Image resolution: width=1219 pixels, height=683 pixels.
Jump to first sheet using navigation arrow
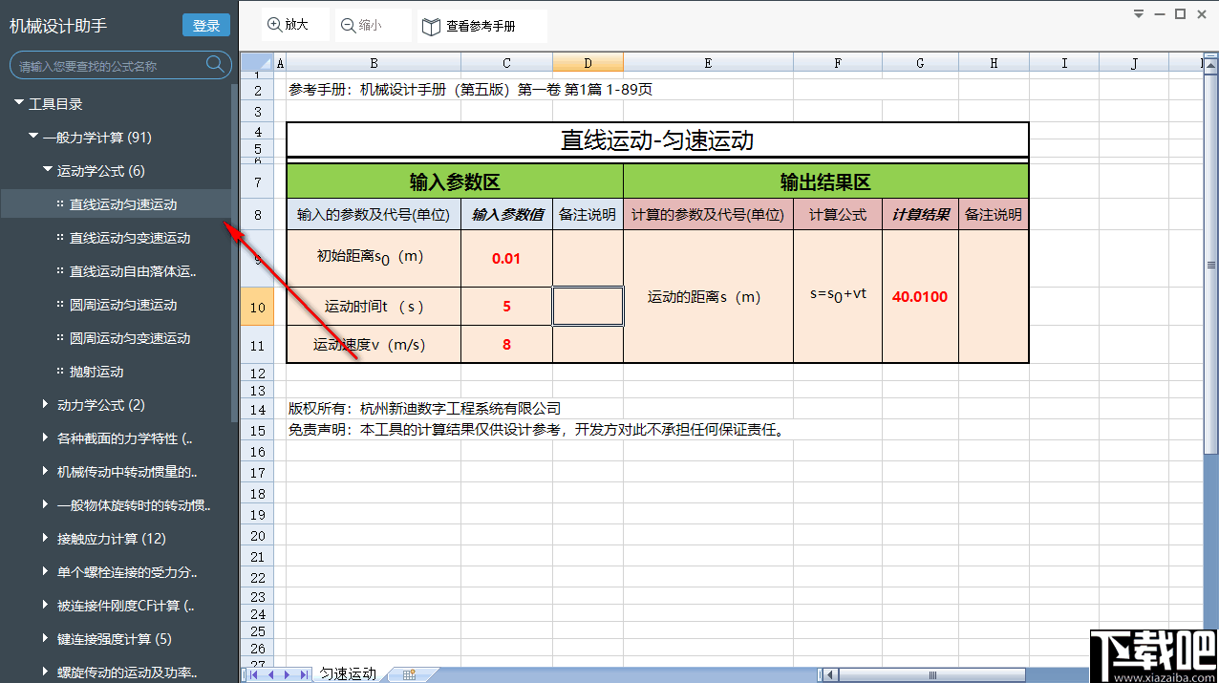254,673
